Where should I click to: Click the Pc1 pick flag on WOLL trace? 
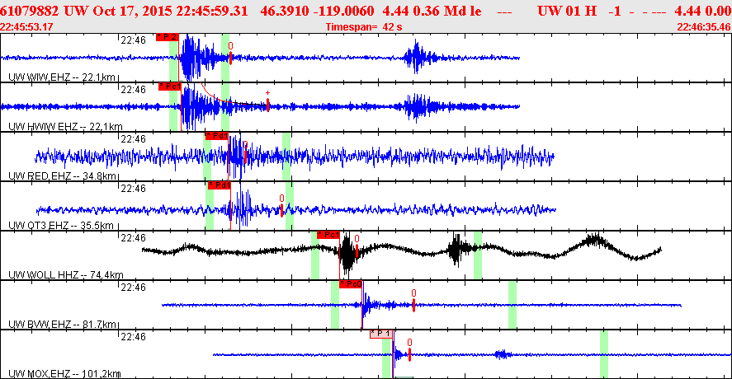point(328,235)
